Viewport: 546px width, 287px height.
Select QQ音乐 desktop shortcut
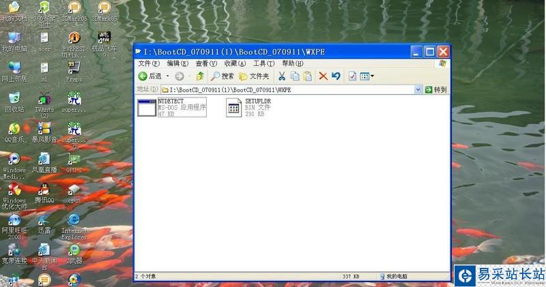pos(14,133)
